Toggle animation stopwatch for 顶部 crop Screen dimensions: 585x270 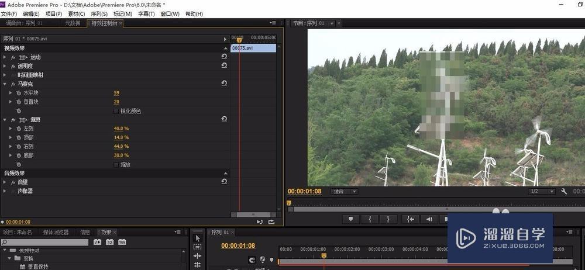point(19,137)
